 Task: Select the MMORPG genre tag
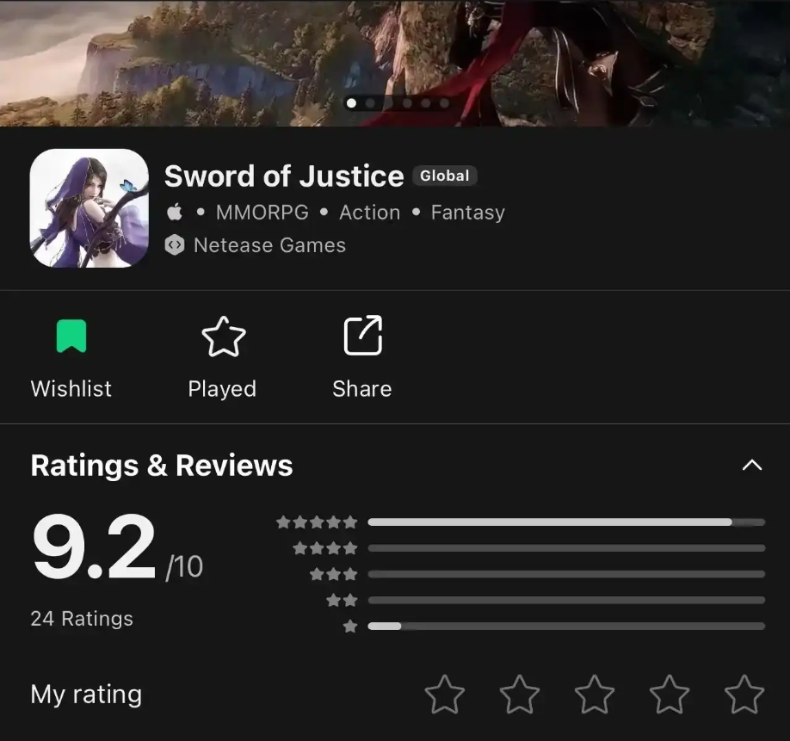262,213
